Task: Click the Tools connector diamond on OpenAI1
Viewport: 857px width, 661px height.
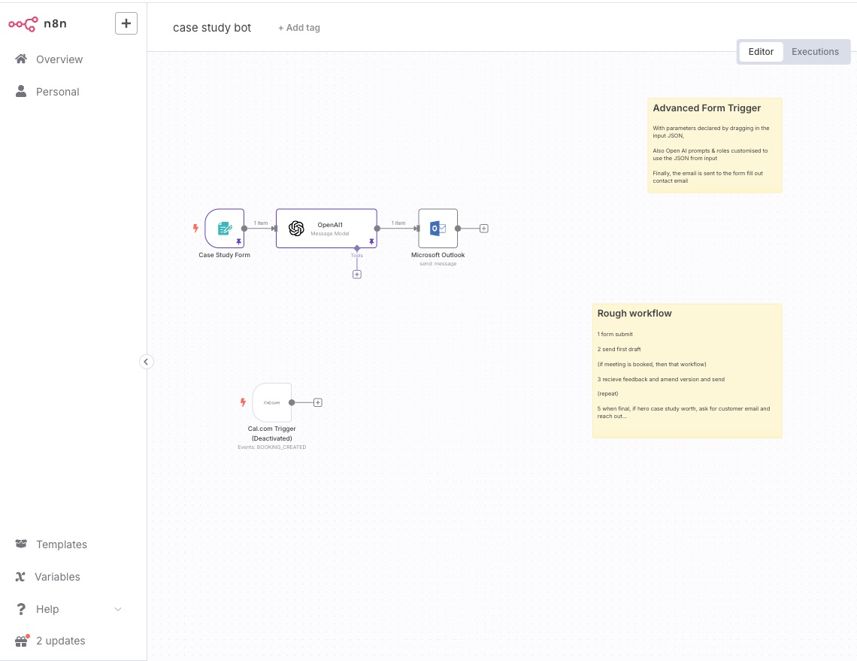Action: [357, 248]
